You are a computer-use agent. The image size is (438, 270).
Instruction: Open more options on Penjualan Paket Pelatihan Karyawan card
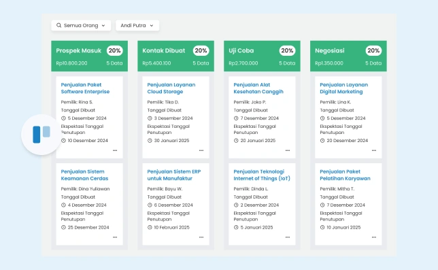point(374,237)
